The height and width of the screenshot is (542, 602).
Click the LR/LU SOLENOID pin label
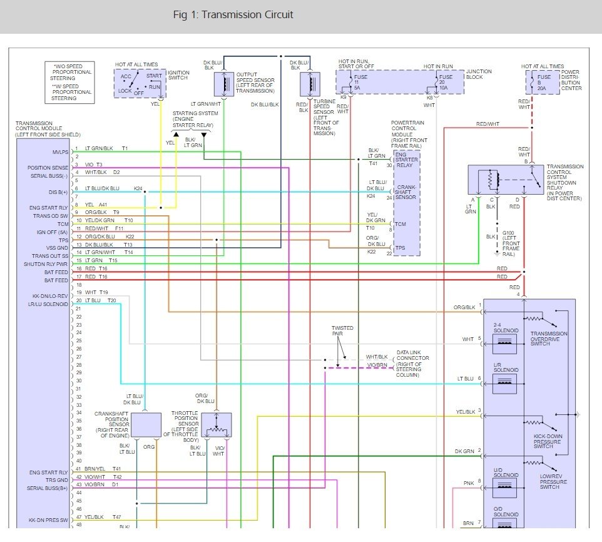click(48, 304)
